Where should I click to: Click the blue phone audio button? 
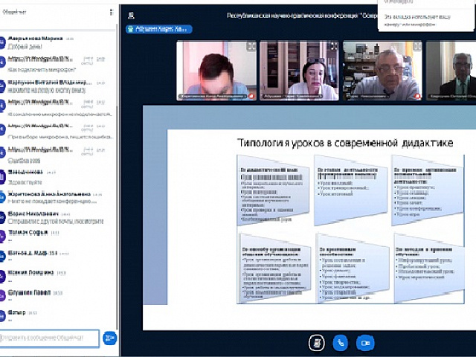pos(340,342)
